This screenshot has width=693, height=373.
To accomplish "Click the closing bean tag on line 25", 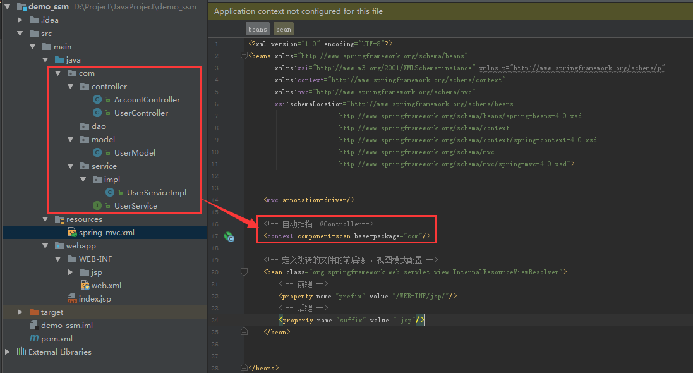I will click(277, 332).
